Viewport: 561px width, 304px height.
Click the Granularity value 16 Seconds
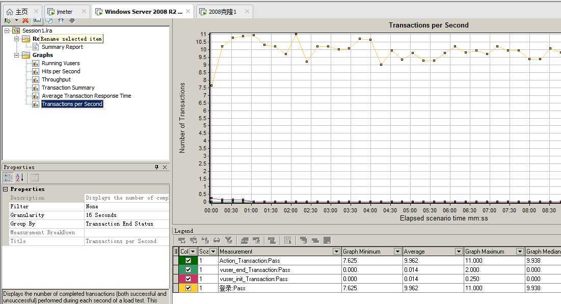[127, 215]
